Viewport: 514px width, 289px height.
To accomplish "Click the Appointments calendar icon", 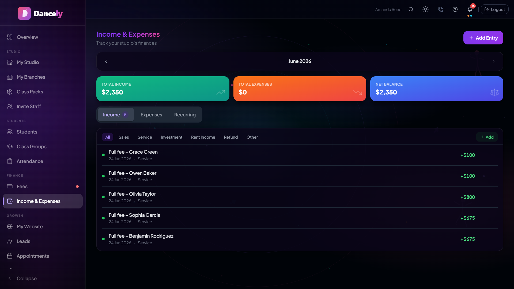I will [x=10, y=256].
